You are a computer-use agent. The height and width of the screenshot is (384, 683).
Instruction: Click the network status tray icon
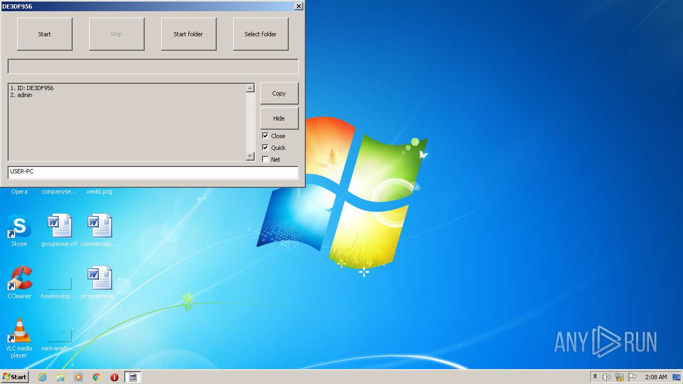[x=620, y=377]
